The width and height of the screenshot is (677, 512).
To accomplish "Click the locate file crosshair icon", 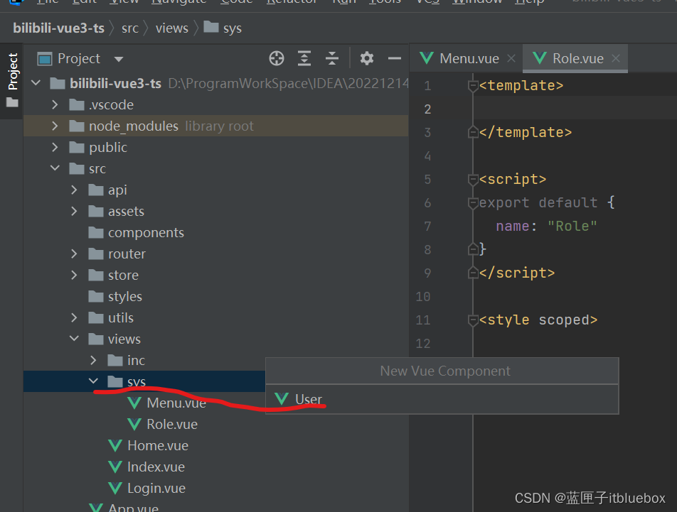I will coord(277,58).
